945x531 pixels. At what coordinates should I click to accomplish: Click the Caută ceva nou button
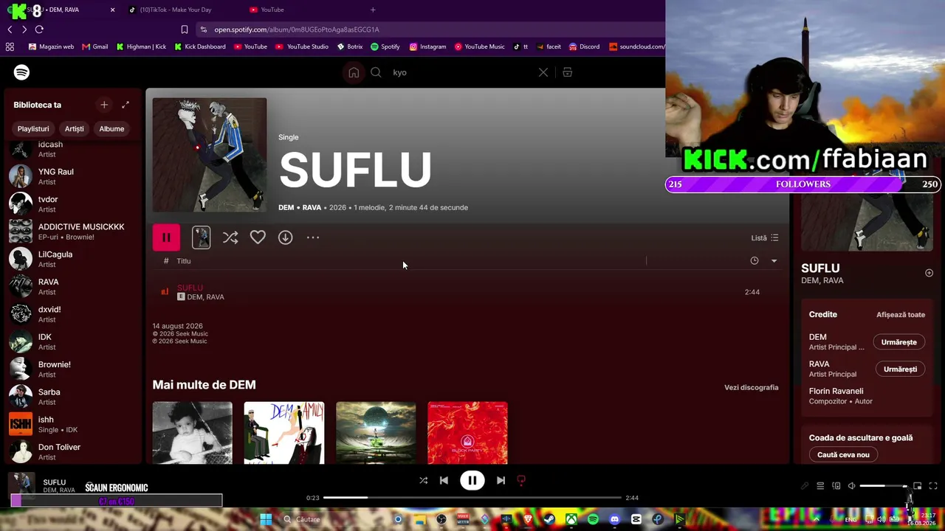point(843,454)
